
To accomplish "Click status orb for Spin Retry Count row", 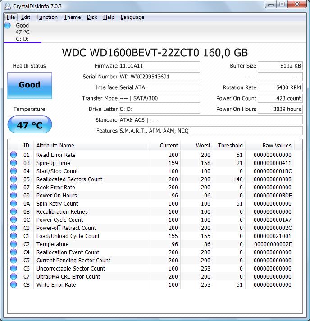I will (x=14, y=203).
